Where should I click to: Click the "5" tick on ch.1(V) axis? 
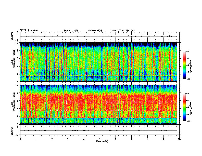click(x=18, y=32)
